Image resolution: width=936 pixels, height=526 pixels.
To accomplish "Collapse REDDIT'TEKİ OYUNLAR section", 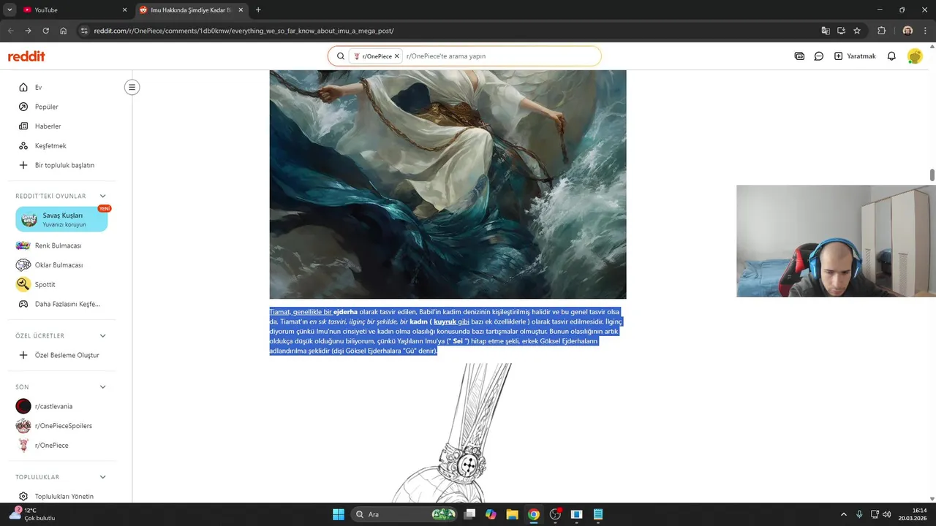I will 102,196.
